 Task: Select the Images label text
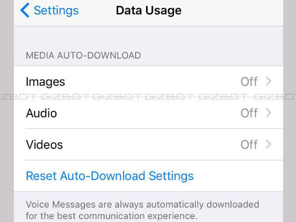45,82
